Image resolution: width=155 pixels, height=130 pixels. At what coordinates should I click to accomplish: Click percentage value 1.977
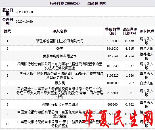[130, 66]
